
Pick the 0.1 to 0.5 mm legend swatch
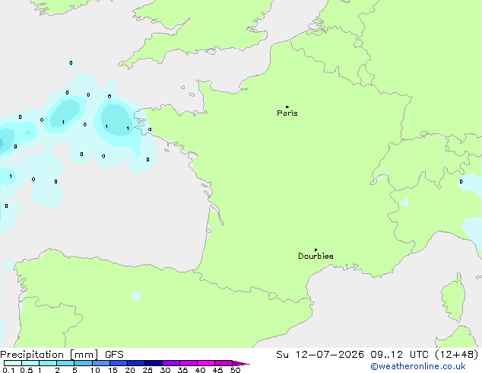click(x=13, y=363)
